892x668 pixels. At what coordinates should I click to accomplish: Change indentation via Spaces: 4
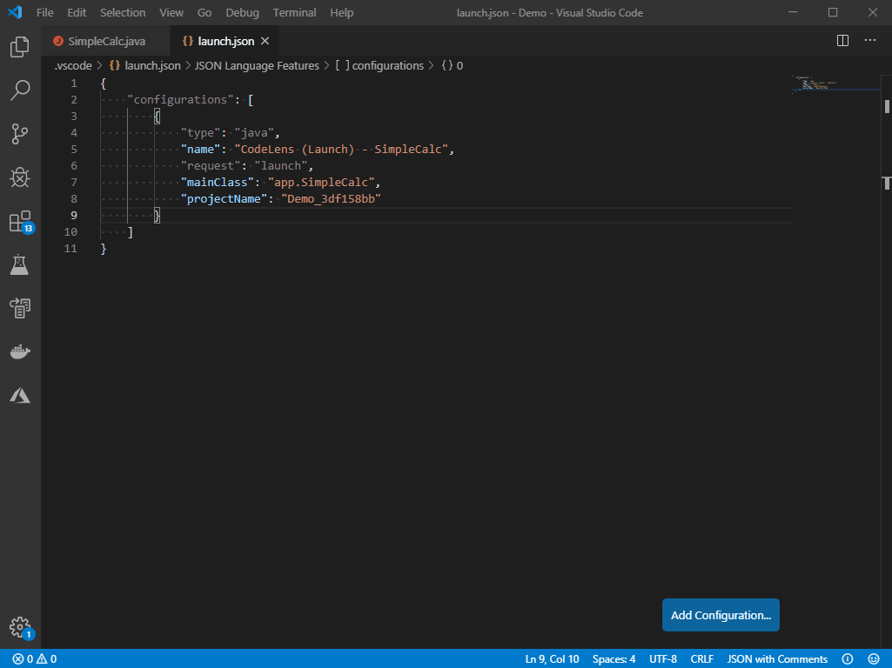click(x=614, y=659)
